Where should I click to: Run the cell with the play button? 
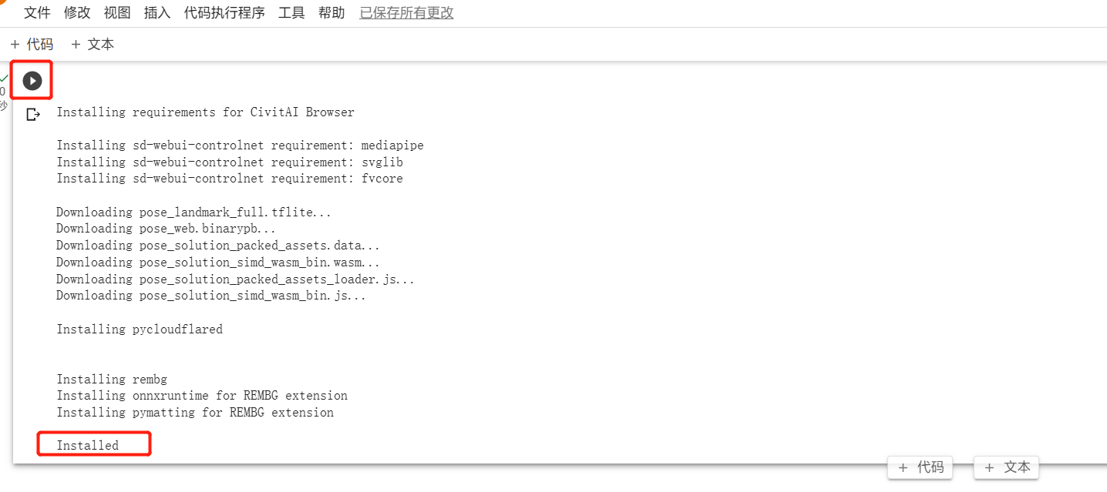(32, 80)
